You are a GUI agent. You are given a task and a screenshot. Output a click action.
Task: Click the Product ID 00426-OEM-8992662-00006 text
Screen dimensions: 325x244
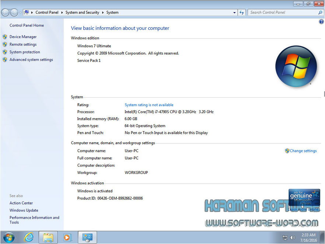[x=110, y=198]
